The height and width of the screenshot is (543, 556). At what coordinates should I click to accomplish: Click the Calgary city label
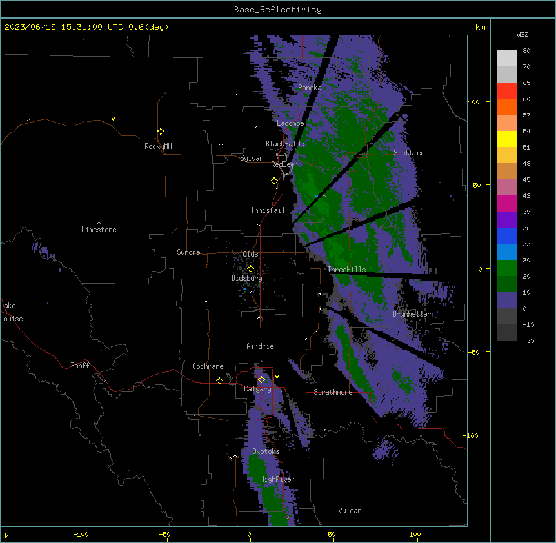coord(257,389)
